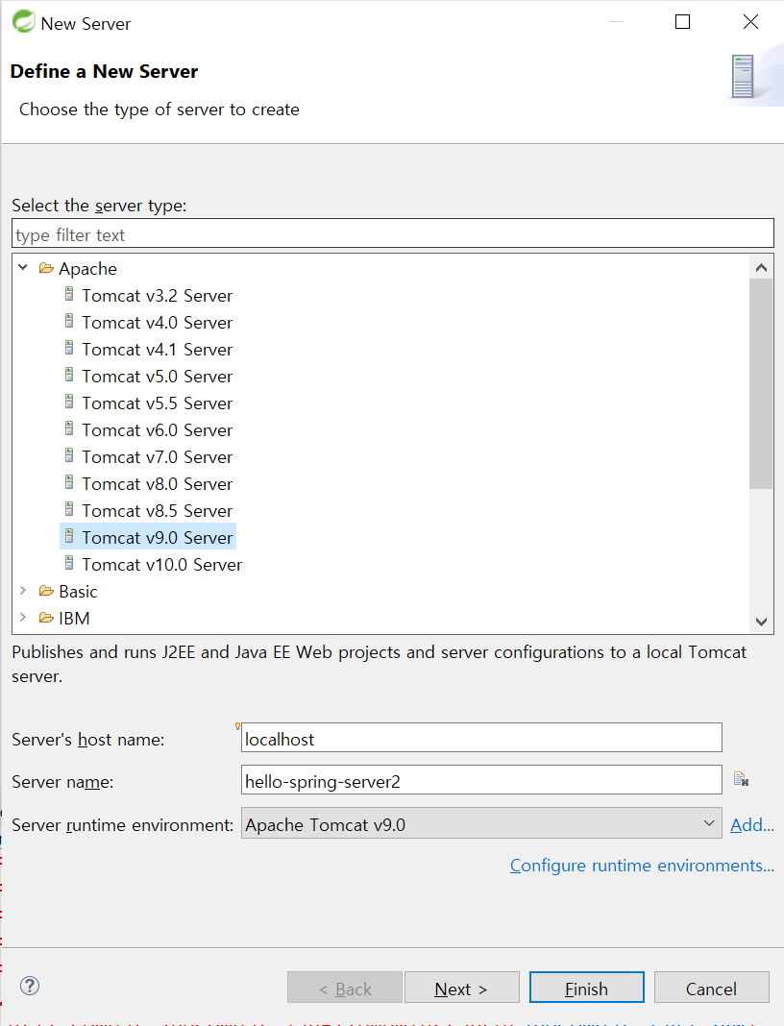Image resolution: width=784 pixels, height=1026 pixels.
Task: Cancel the New Server dialog
Action: [711, 988]
